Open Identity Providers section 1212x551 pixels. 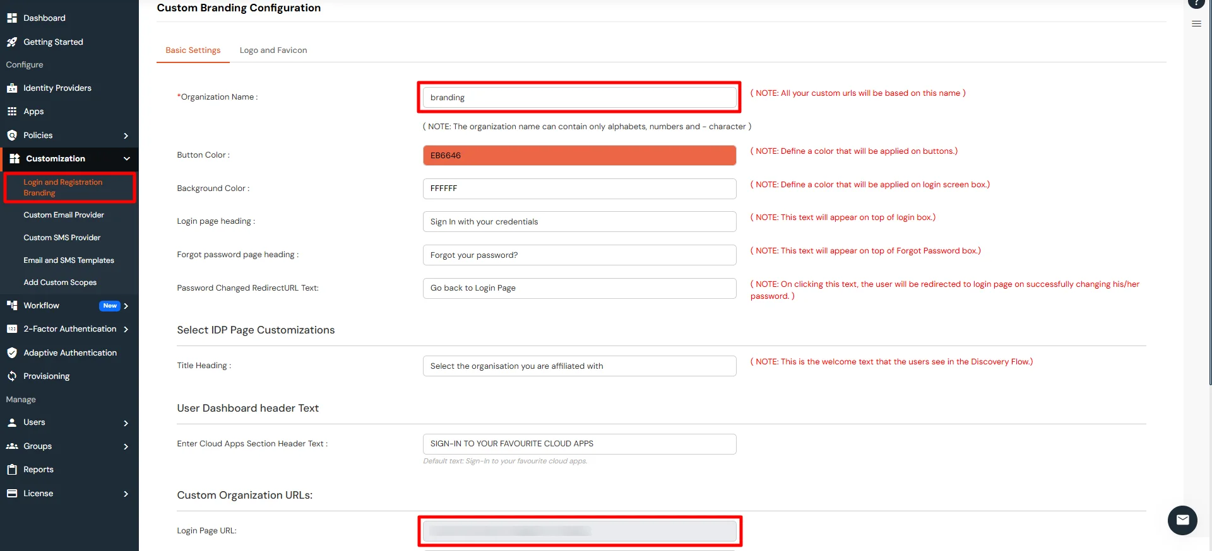(x=57, y=88)
